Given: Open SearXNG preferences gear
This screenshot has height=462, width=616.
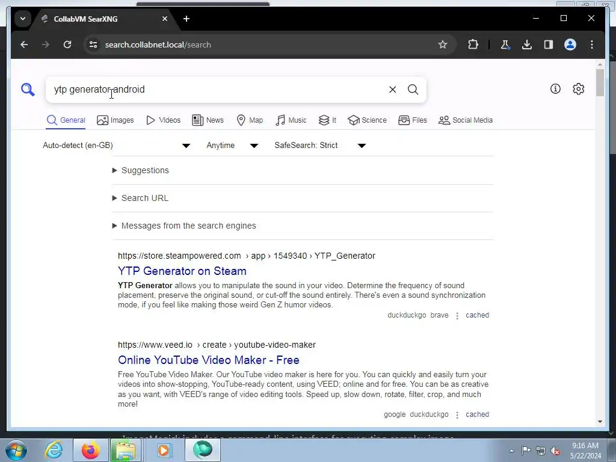Looking at the screenshot, I should tap(578, 89).
